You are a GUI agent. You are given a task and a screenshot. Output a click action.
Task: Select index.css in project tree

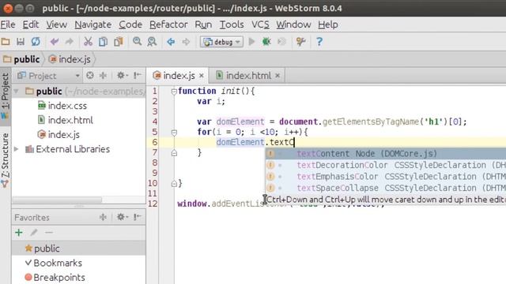coord(62,106)
